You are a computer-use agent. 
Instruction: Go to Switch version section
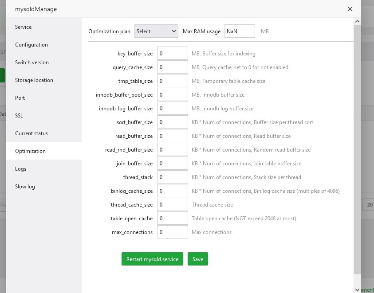coord(32,63)
